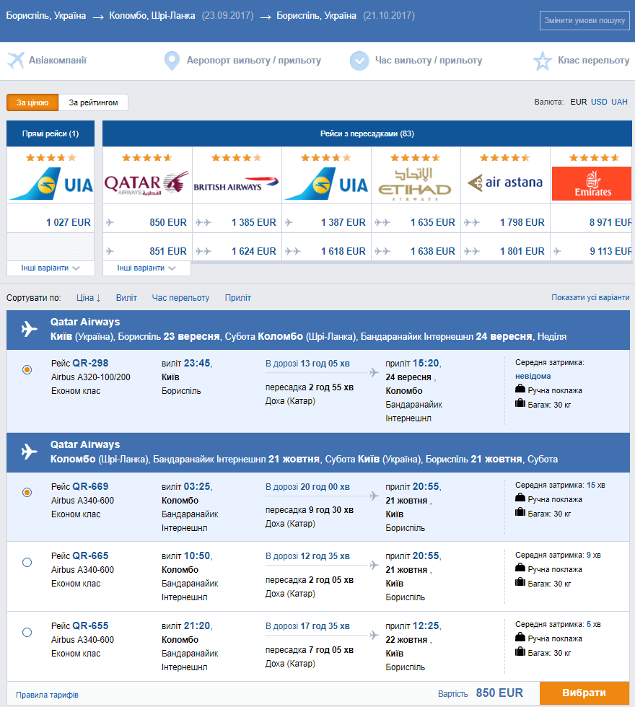Click В дорозі 12 год 35 хв
Screen dimensions: 635x707
point(307,556)
